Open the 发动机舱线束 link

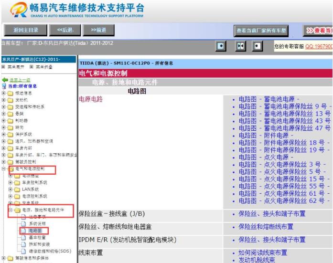pos(257,260)
